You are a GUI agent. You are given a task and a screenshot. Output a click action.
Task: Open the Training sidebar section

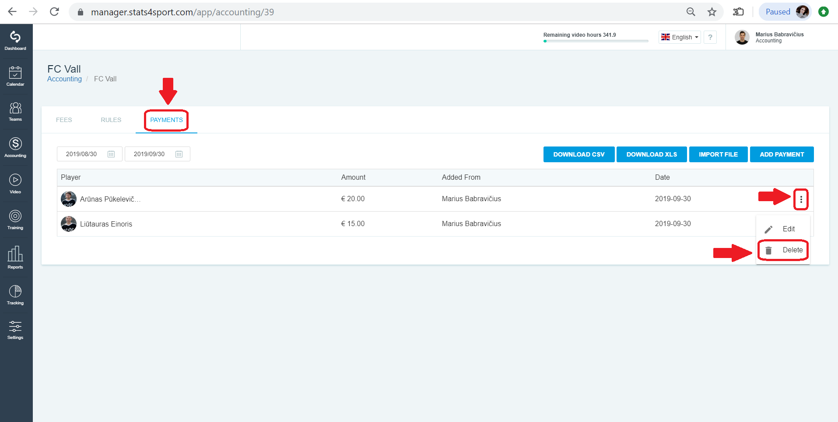15,220
